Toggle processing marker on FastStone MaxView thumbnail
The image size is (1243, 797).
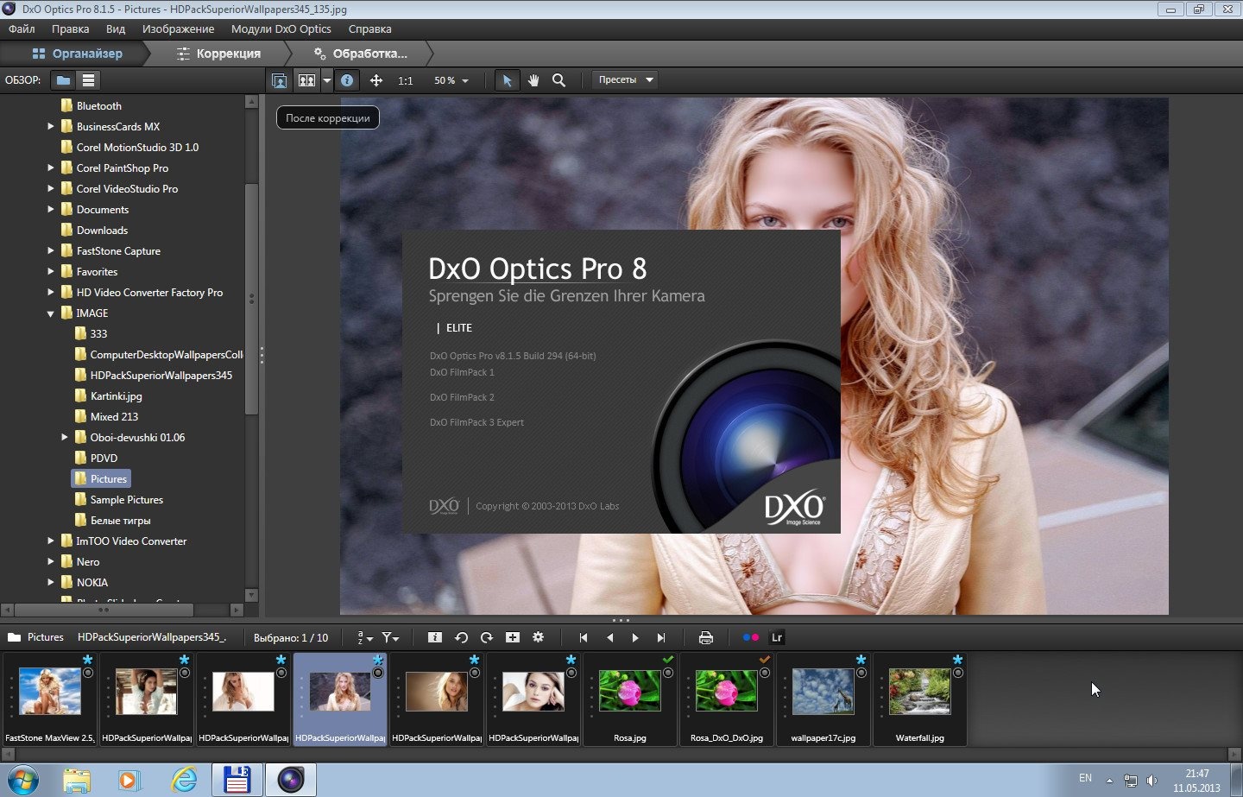88,673
